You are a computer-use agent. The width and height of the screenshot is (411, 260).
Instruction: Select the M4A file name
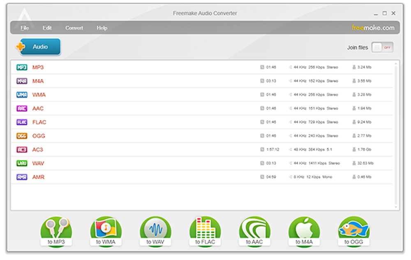(x=38, y=81)
